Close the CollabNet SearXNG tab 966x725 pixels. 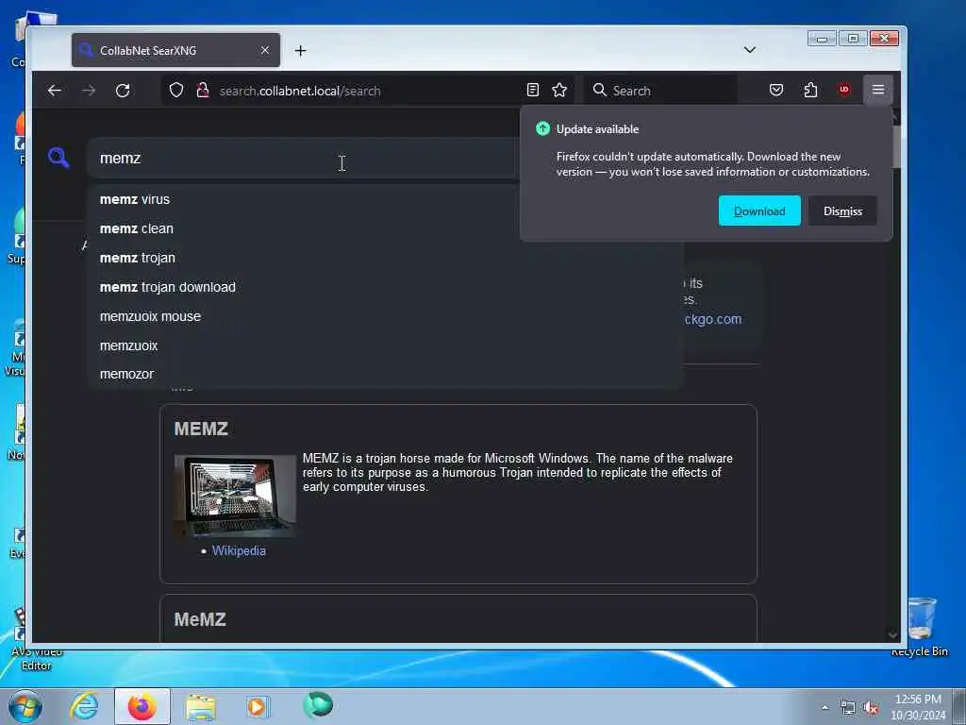tap(265, 51)
